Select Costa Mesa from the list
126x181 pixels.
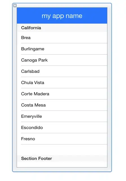62,105
